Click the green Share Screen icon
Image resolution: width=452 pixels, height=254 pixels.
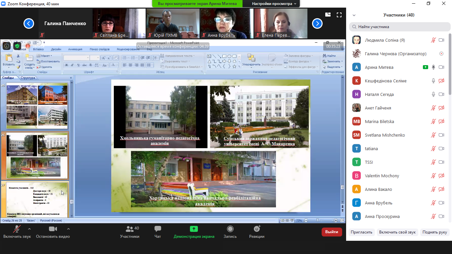(194, 229)
